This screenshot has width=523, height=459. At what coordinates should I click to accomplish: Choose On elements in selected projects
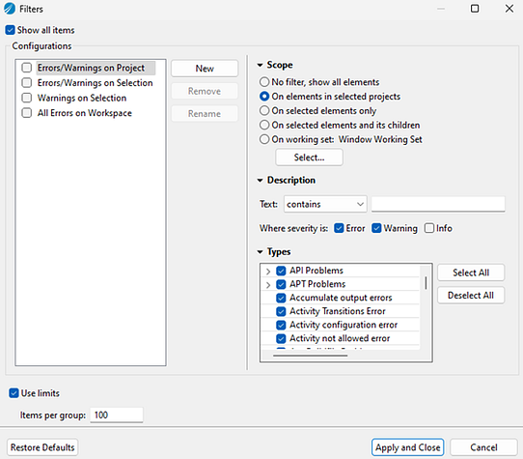coord(264,97)
